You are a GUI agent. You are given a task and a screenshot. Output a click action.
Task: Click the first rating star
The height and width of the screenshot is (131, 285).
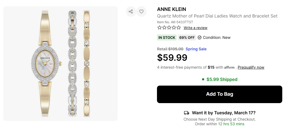coord(159,28)
